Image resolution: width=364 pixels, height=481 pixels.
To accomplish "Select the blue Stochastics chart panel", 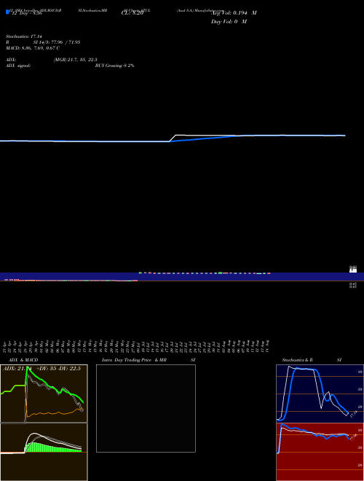I will click(x=320, y=394).
